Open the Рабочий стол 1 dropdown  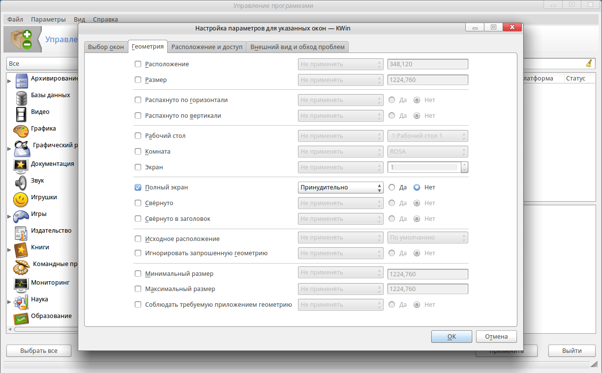[427, 136]
